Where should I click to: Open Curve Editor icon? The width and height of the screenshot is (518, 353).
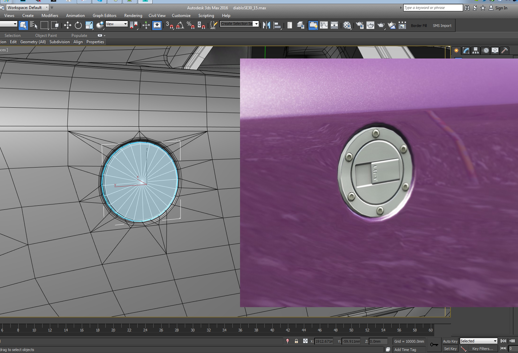pyautogui.click(x=324, y=25)
